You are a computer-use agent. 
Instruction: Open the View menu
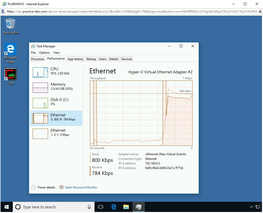56,53
